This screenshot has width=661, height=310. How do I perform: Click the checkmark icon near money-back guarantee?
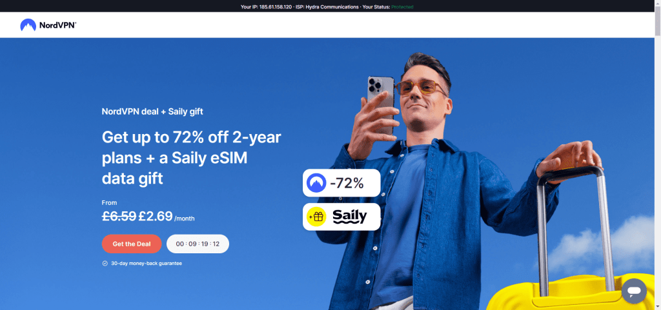click(105, 264)
